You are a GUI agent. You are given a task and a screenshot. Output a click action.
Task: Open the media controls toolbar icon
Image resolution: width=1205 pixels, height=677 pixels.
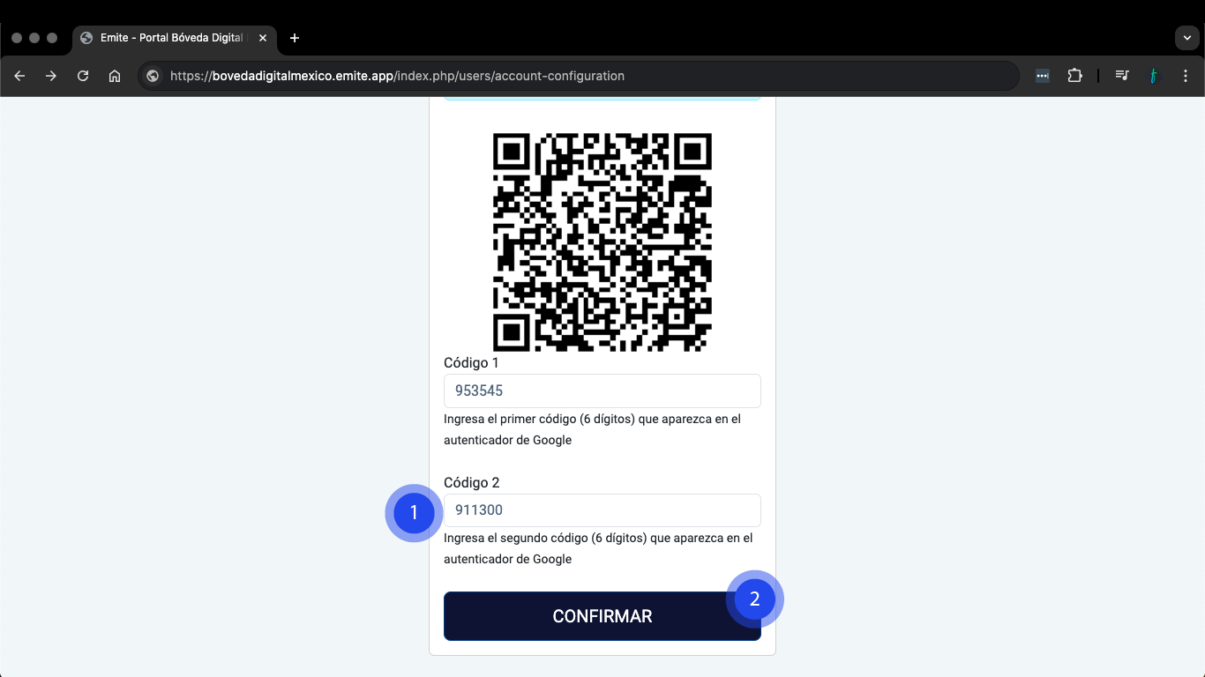pyautogui.click(x=1121, y=76)
